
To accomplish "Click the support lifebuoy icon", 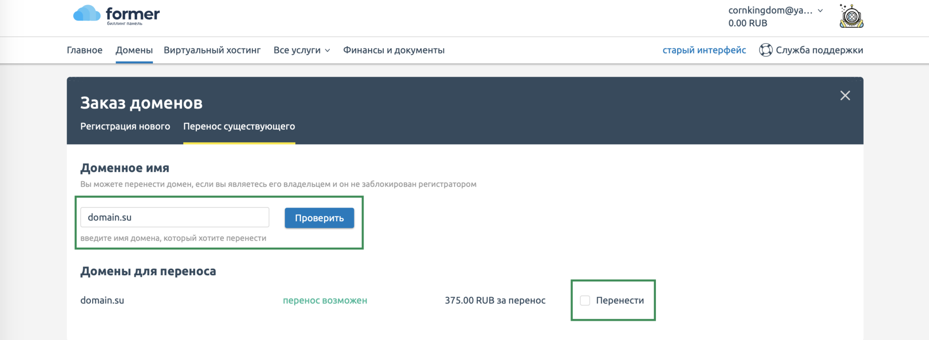I will 766,50.
